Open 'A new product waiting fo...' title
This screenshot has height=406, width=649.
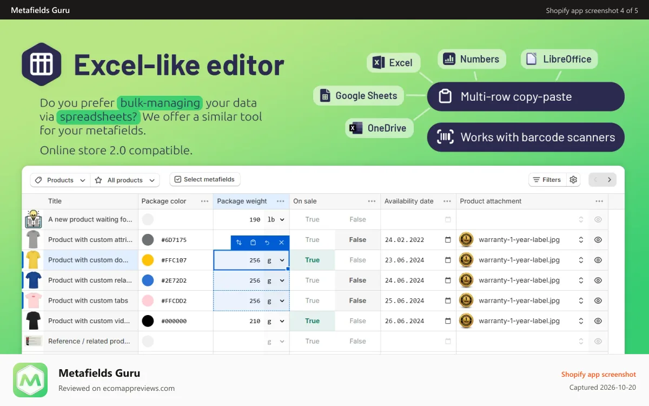click(90, 219)
